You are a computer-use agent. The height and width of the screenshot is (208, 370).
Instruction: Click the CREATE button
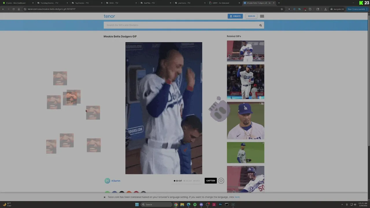[x=235, y=16]
